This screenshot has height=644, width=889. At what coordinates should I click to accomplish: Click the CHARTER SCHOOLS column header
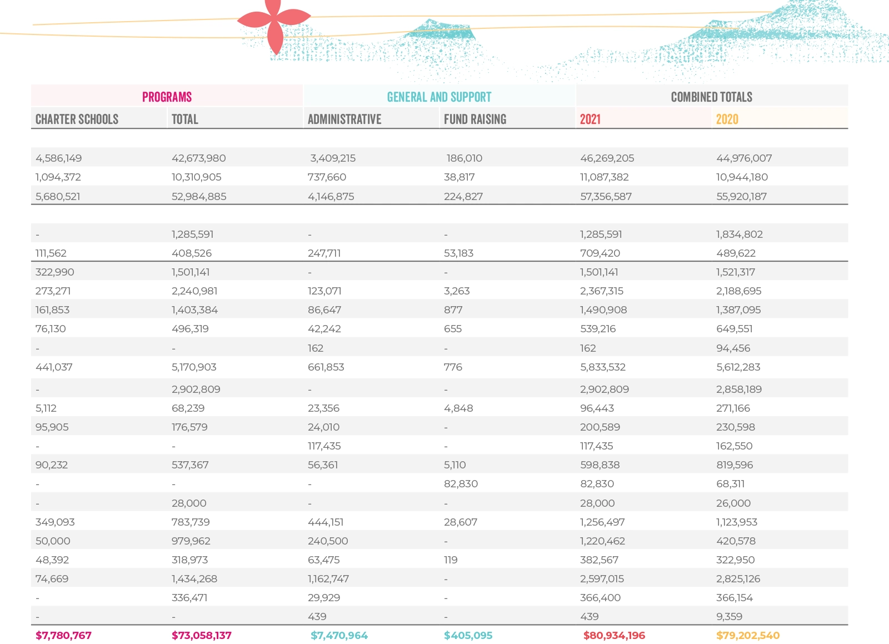pyautogui.click(x=77, y=119)
